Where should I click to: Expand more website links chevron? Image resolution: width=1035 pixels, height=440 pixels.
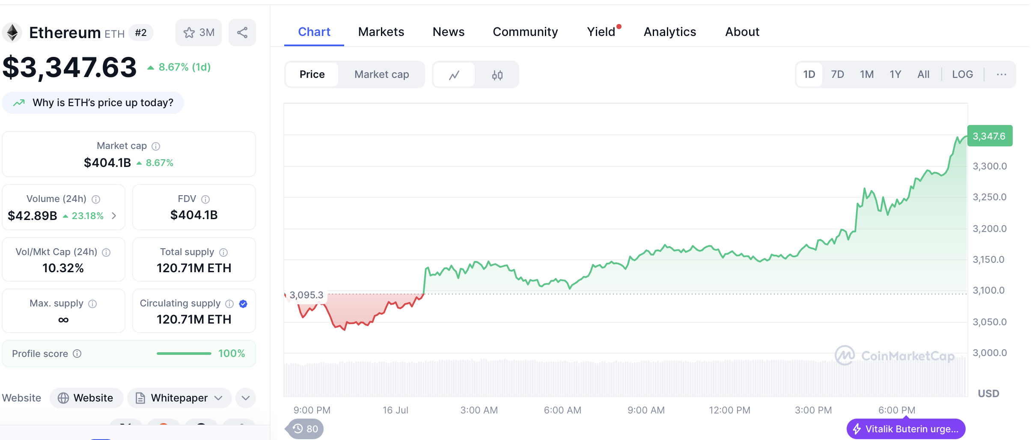(x=246, y=398)
